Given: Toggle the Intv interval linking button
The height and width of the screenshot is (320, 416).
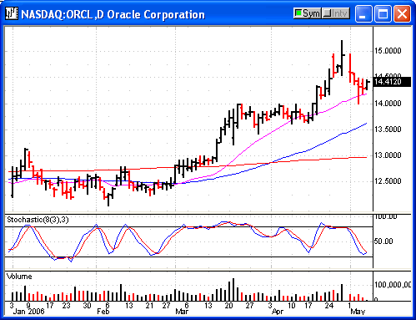Looking at the screenshot, I should (x=336, y=13).
